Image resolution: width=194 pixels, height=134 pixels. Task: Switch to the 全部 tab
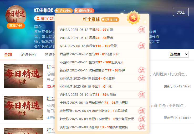click(8, 54)
